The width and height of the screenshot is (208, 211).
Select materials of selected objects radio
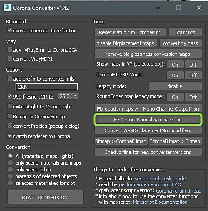point(10,176)
